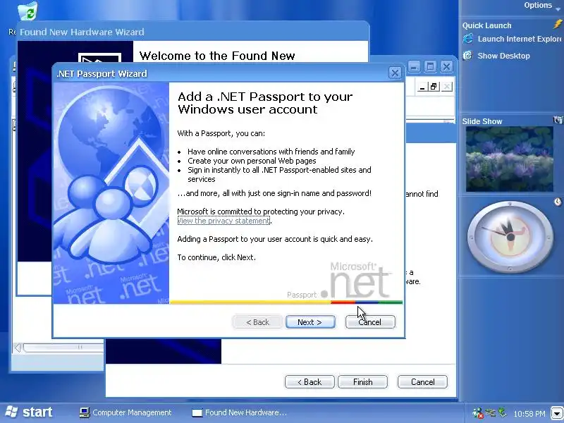Image resolution: width=564 pixels, height=423 pixels.
Task: Click the Slide Show picture thumbnail
Action: coord(510,159)
